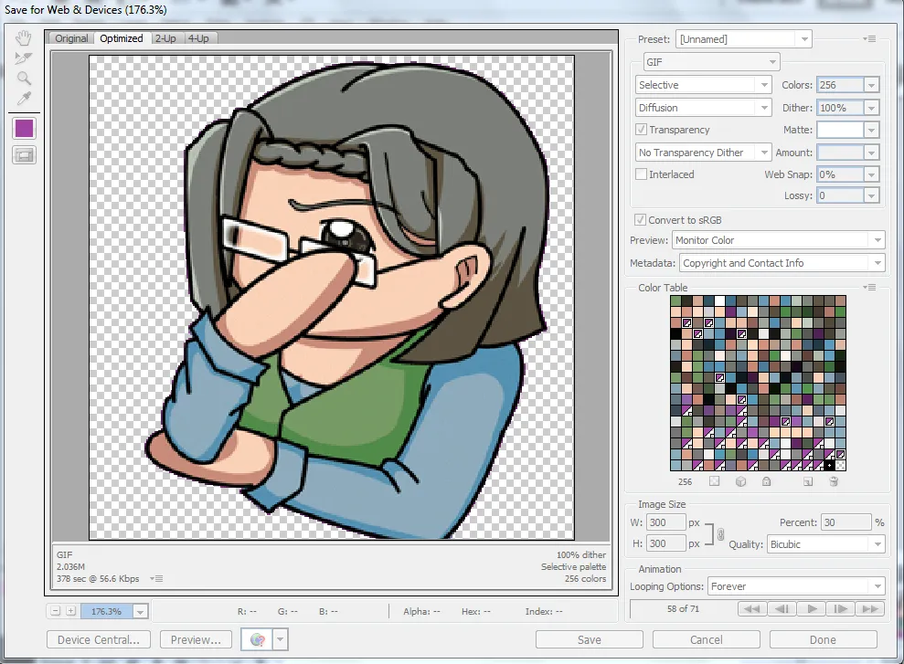Enable the Interlaced checkbox
904x664 pixels.
coord(641,174)
